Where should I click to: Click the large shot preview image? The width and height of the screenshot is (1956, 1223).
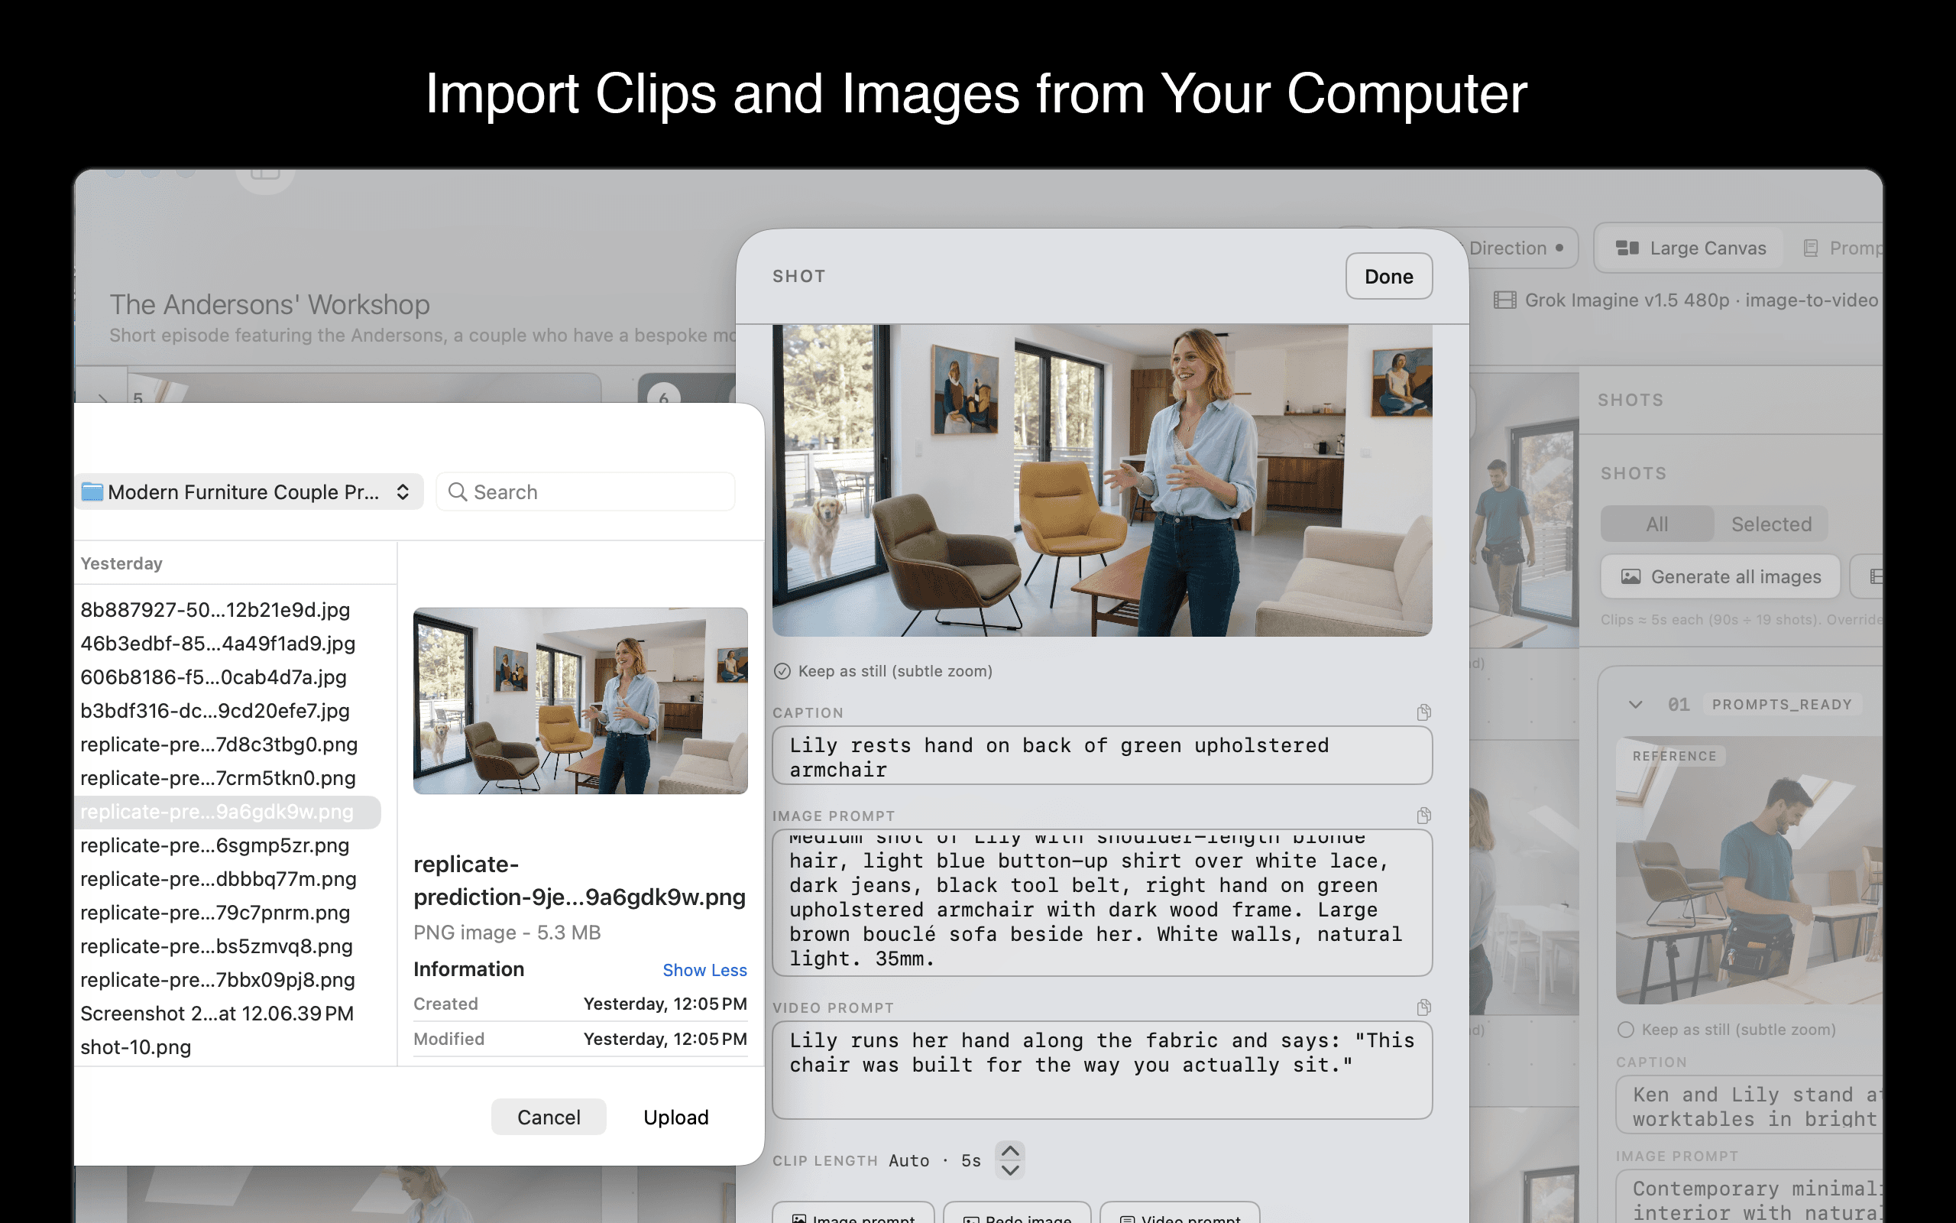[x=1102, y=481]
